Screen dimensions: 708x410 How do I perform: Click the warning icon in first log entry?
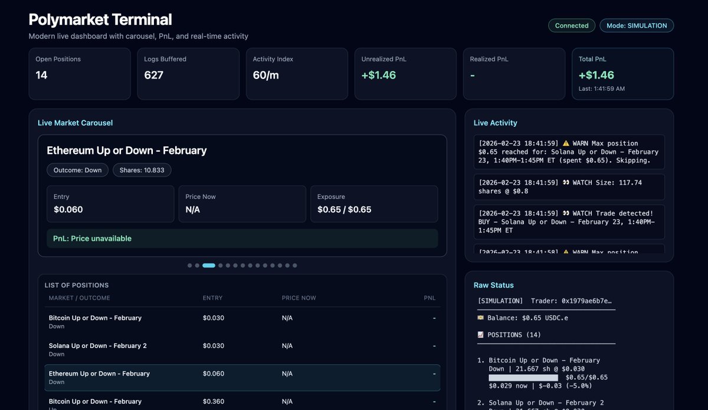tap(566, 143)
